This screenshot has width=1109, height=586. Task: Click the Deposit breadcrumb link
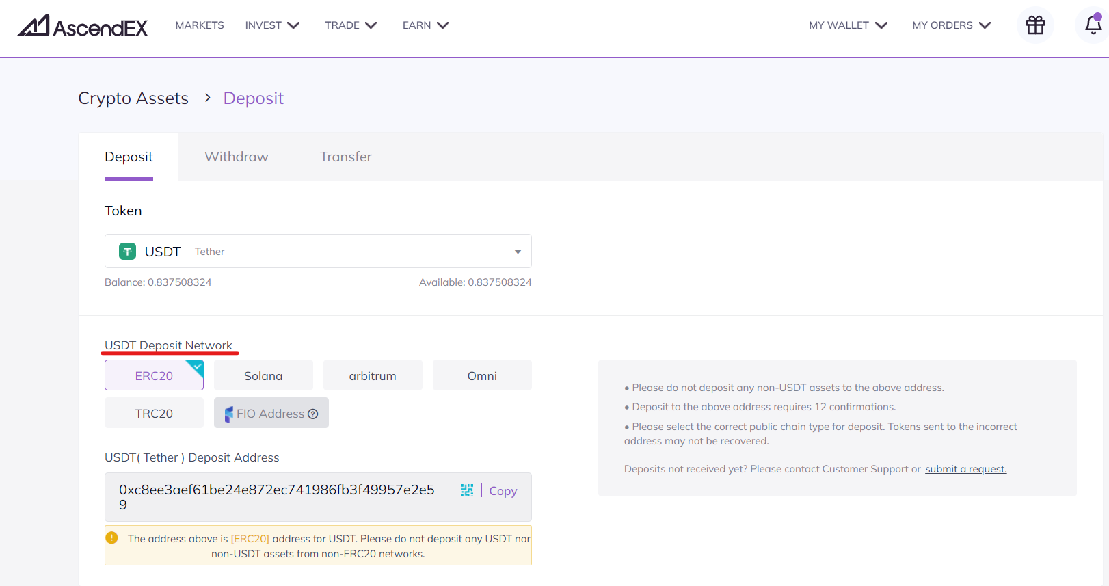[x=254, y=98]
